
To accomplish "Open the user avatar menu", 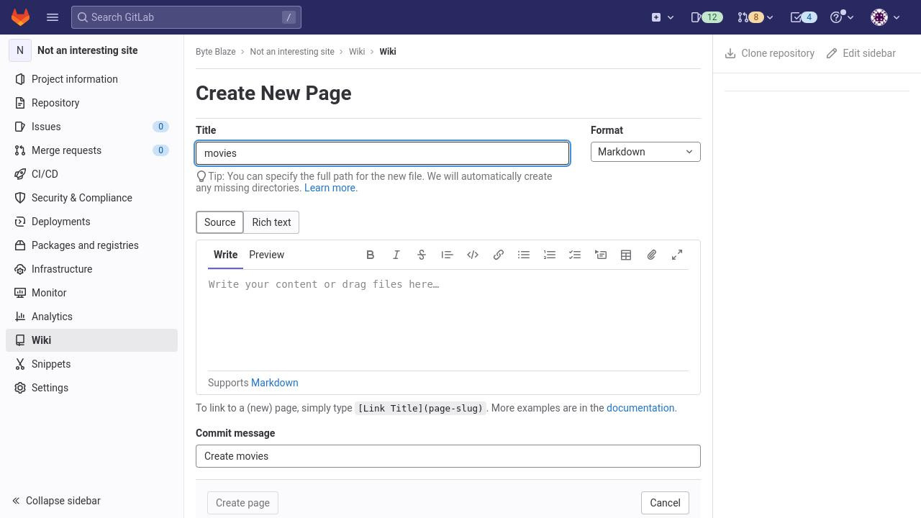I will click(886, 17).
